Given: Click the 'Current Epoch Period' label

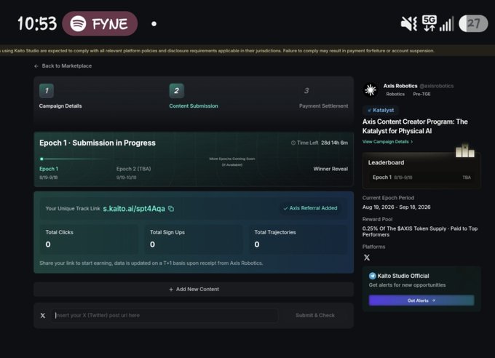Looking at the screenshot, I should tap(388, 198).
